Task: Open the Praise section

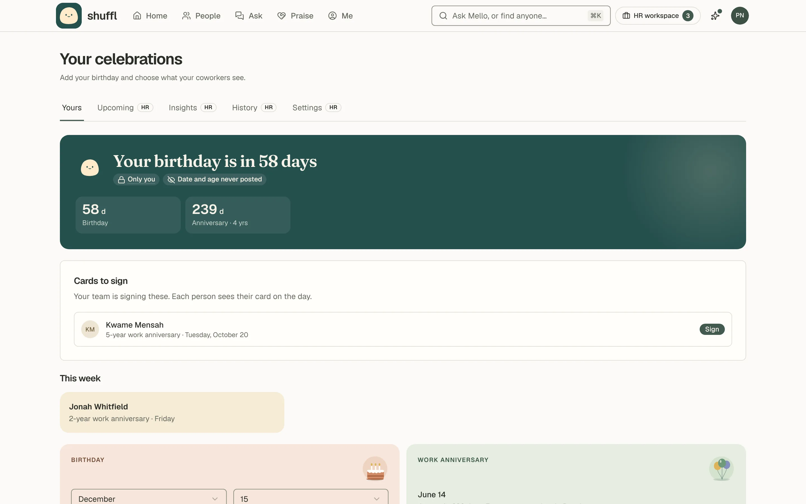Action: point(295,16)
